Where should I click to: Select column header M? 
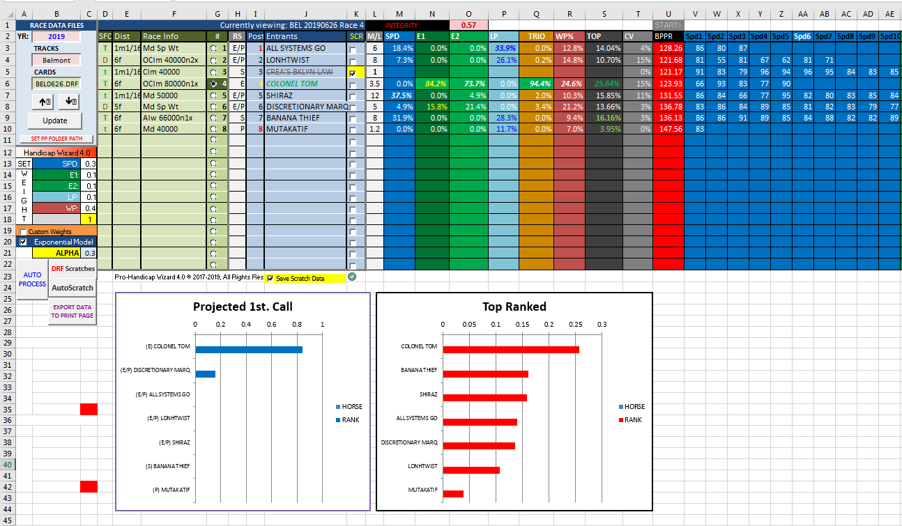399,14
